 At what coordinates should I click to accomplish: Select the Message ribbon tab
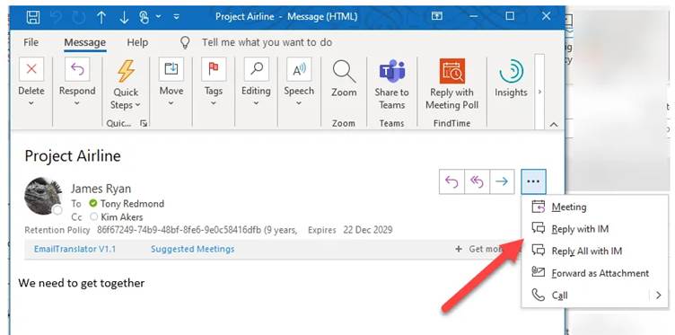(x=84, y=42)
